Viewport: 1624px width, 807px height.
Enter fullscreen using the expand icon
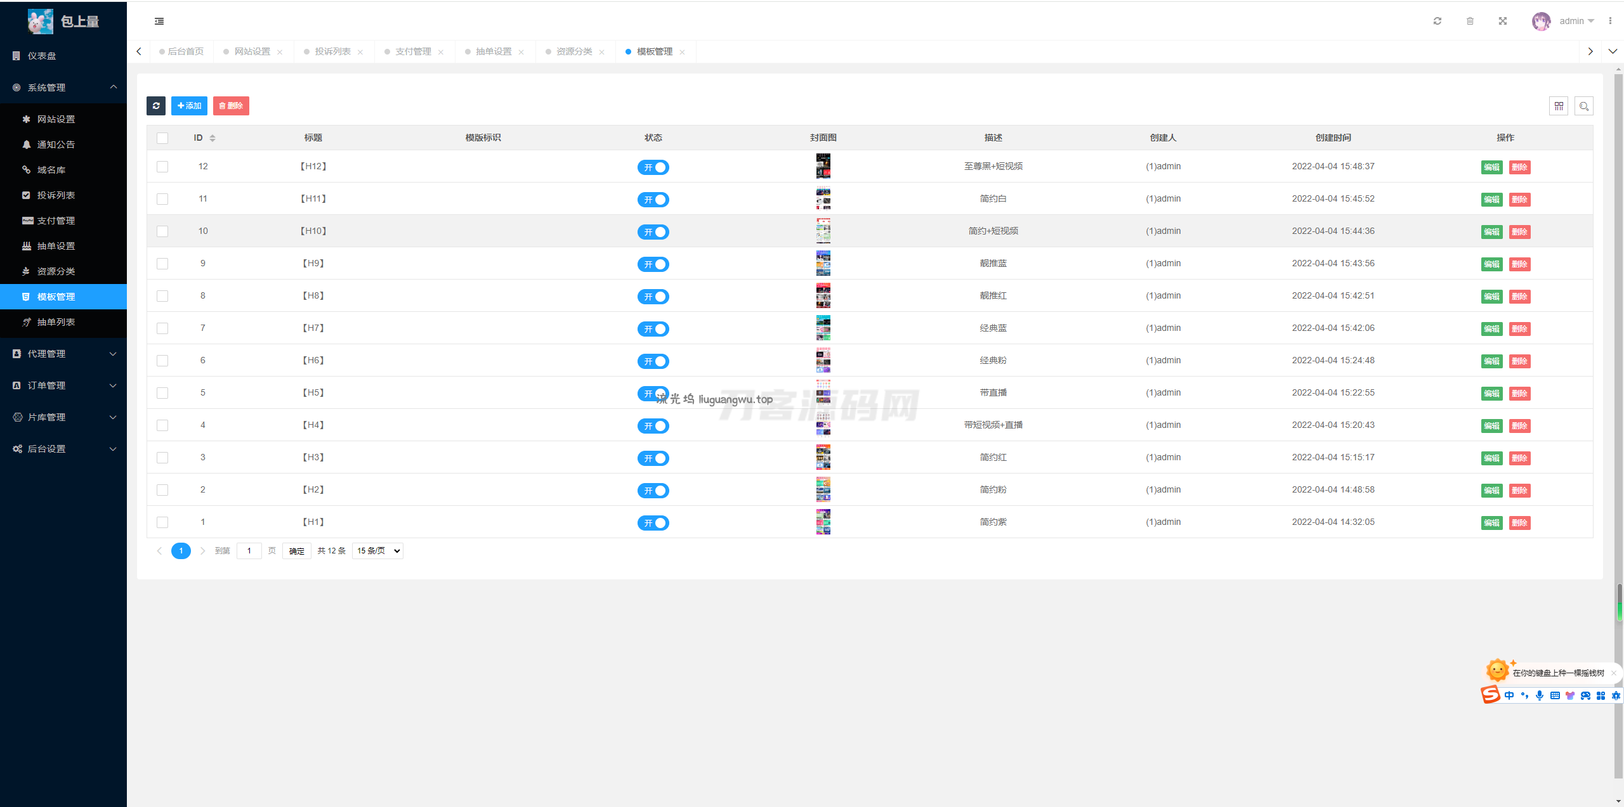click(1502, 21)
